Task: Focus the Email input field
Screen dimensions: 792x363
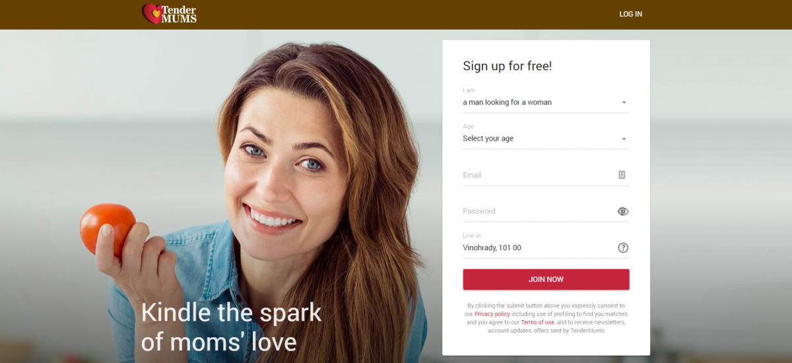Action: tap(538, 175)
